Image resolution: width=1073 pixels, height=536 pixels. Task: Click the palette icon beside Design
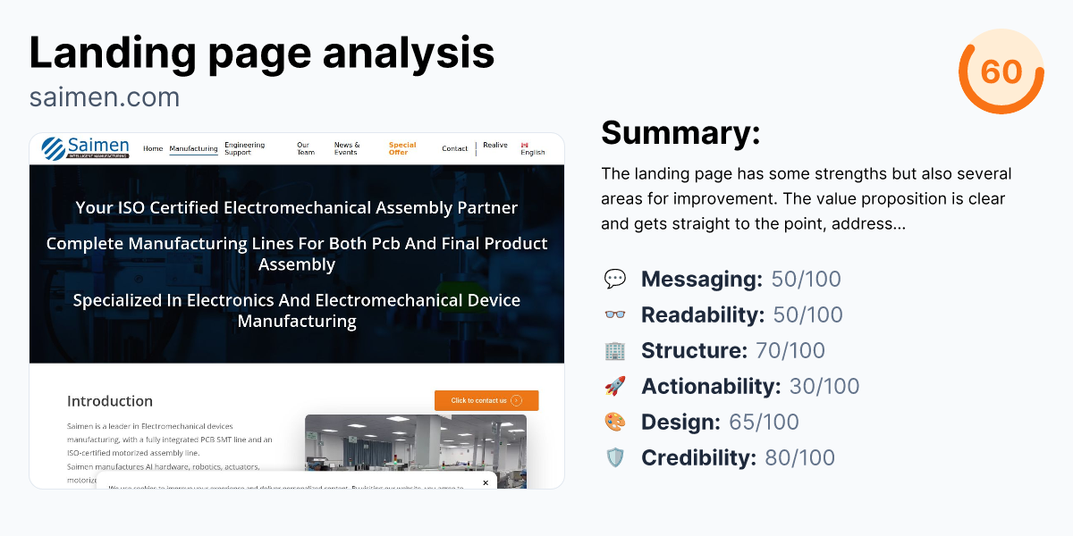click(616, 422)
